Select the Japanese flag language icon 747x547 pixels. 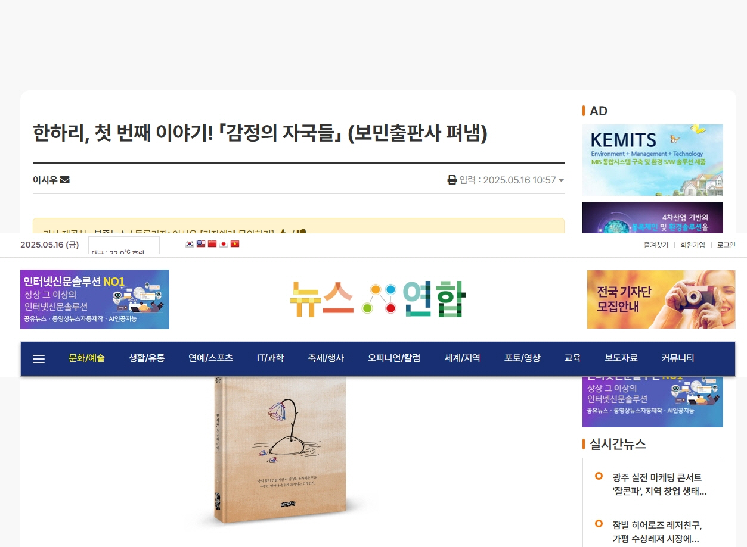(x=224, y=244)
